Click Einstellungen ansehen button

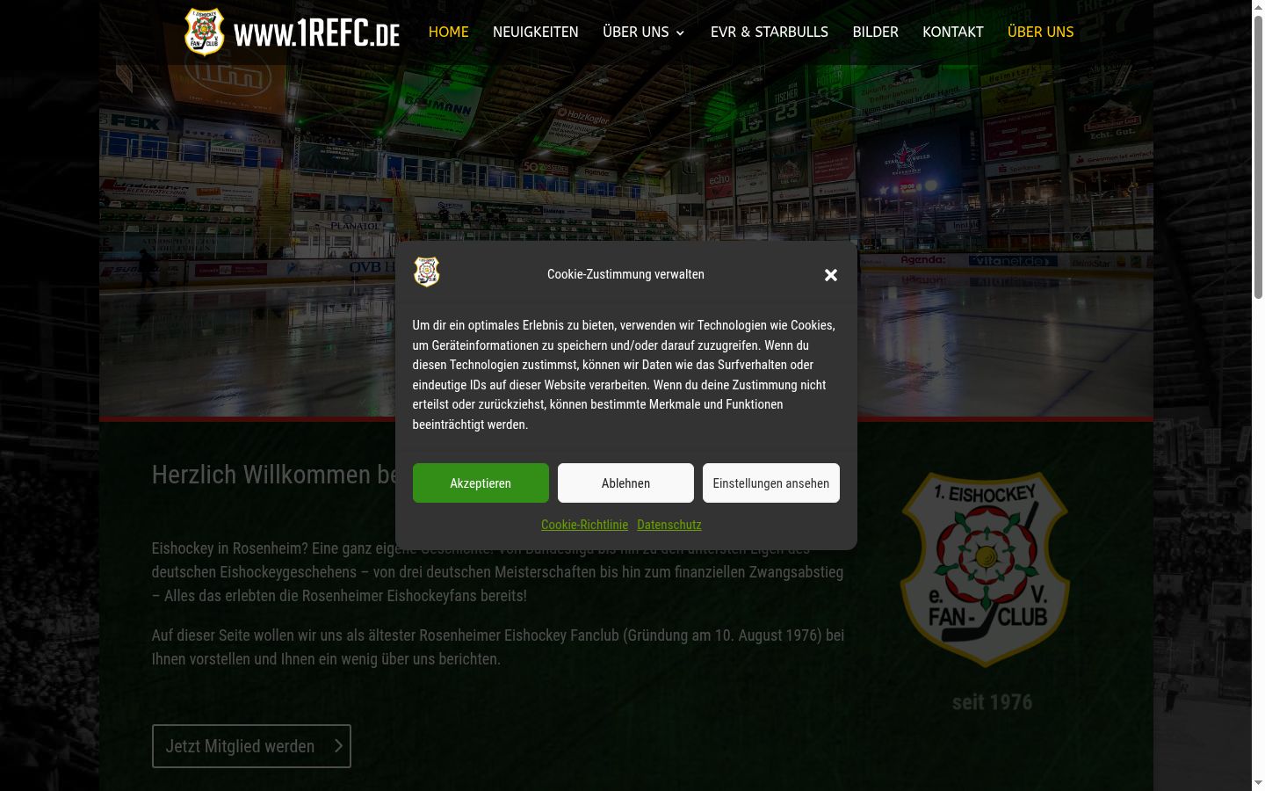[x=771, y=483]
